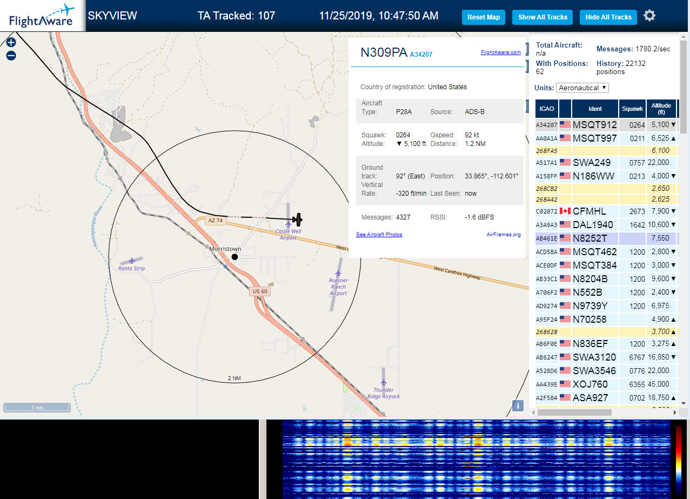Open the Units dropdown

click(582, 88)
